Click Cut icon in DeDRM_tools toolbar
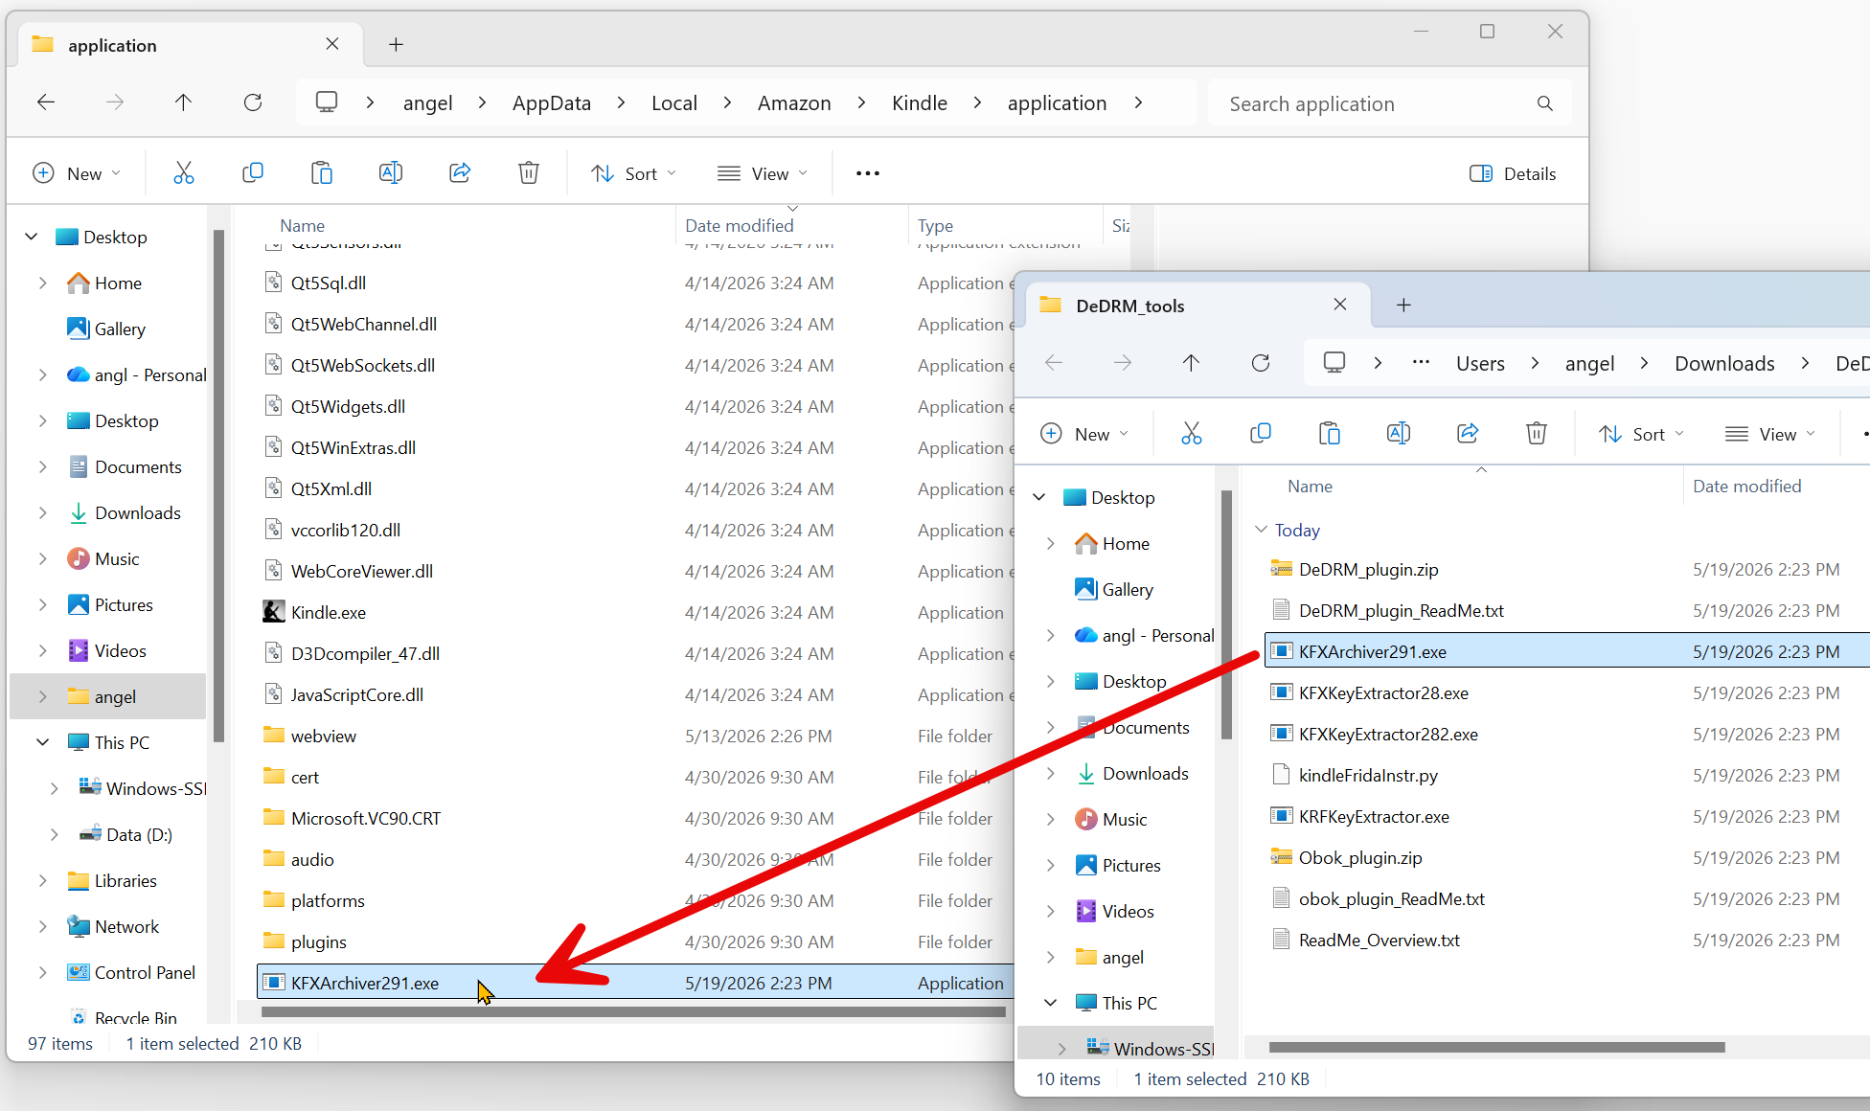Image resolution: width=1870 pixels, height=1111 pixels. click(1191, 434)
